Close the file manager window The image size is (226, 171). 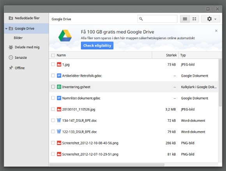coord(217,9)
